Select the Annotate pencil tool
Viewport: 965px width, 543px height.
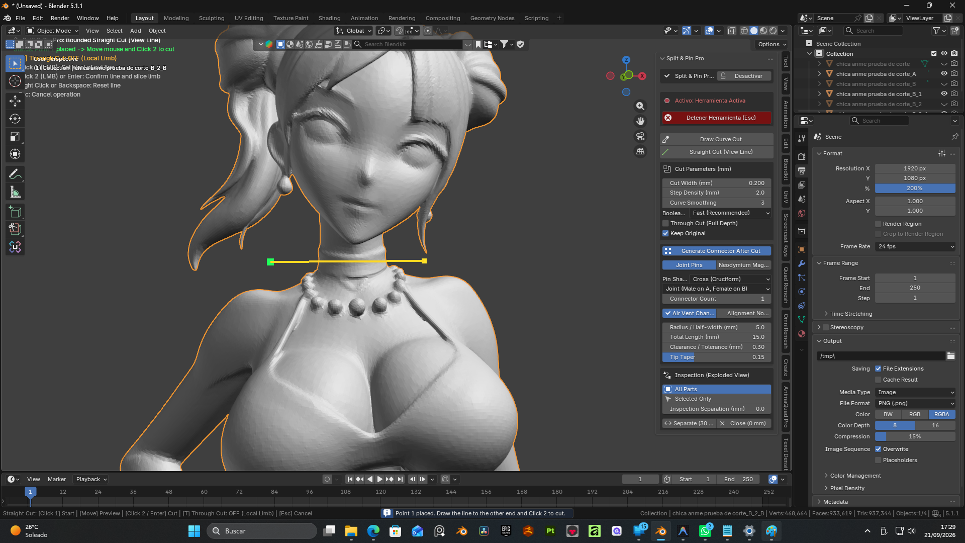point(15,174)
